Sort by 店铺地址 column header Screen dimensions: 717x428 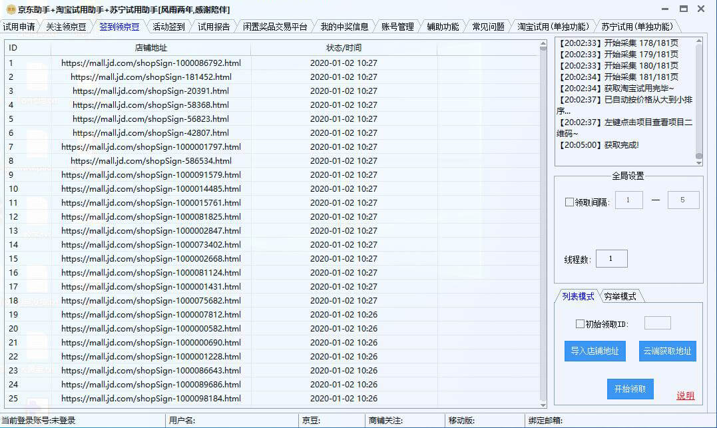(151, 47)
